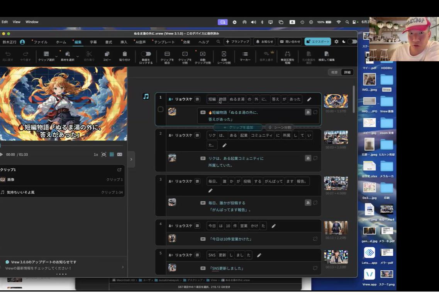The height and width of the screenshot is (295, 439).
Task: Click the preview fit-to-screen icon beside 1x
Action: (x=103, y=154)
